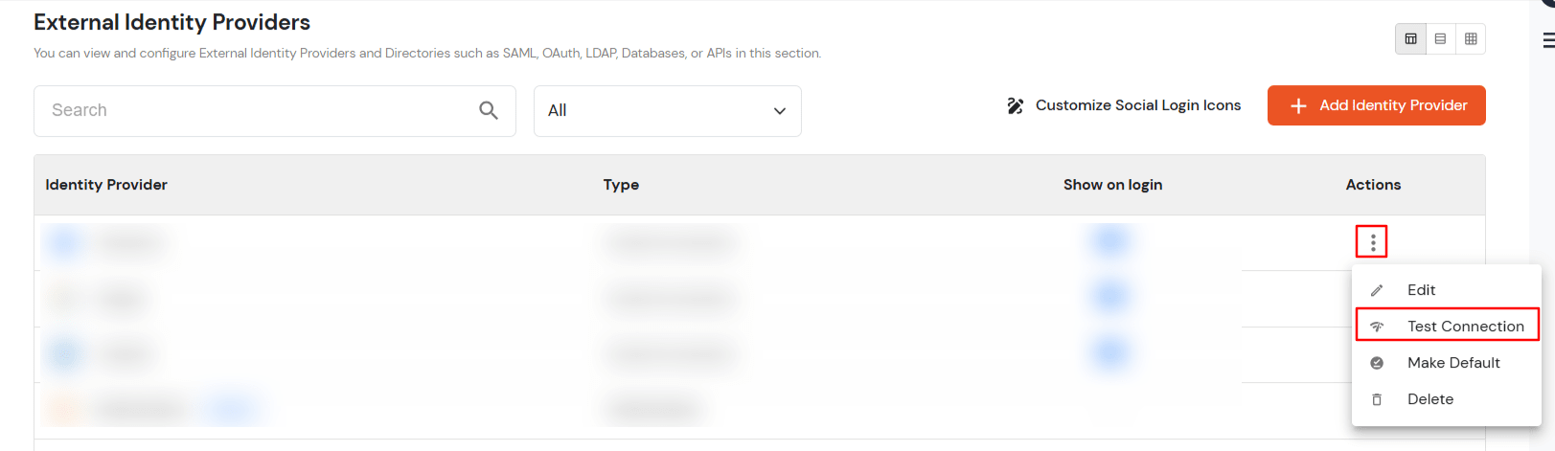Toggle Show on login for third provider
This screenshot has height=451, width=1555.
click(x=1110, y=353)
